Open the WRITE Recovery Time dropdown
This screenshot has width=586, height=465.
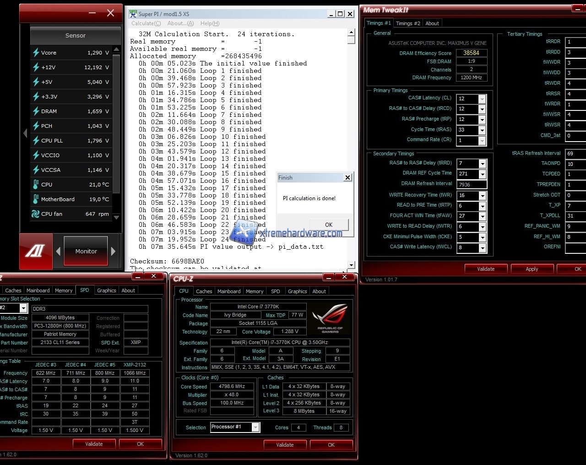482,196
